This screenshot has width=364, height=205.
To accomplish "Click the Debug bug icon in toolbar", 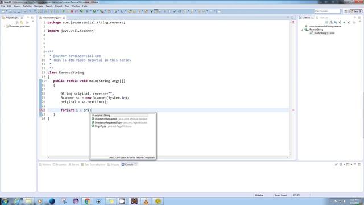I will [87, 11].
